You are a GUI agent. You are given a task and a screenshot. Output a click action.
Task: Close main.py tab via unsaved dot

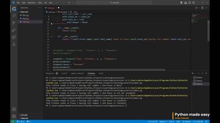59,8
